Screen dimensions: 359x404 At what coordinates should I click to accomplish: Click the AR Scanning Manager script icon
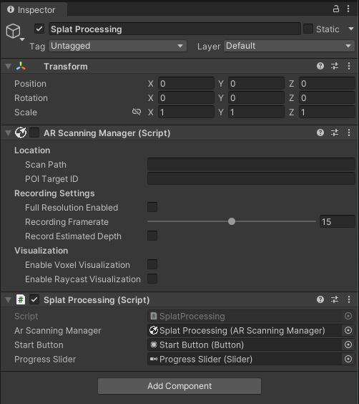pos(21,133)
